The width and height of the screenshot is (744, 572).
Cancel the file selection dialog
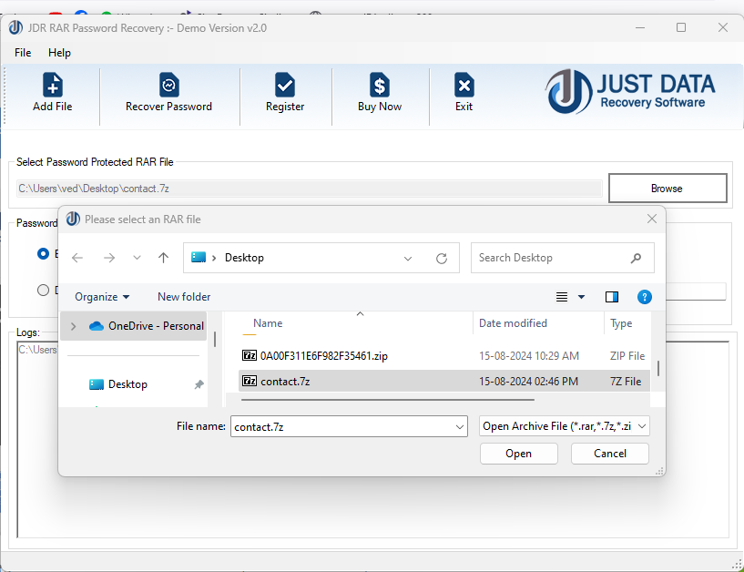609,453
